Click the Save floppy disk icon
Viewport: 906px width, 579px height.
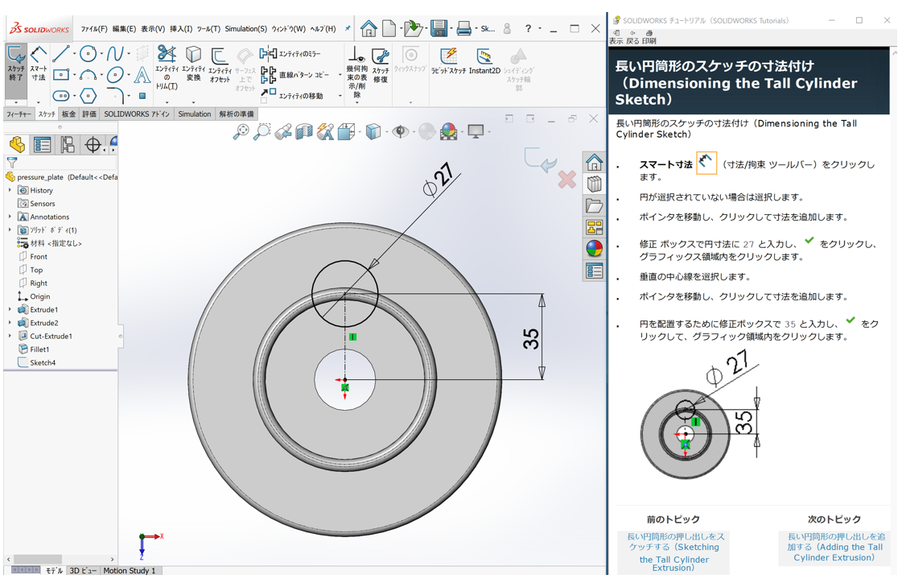coord(439,27)
